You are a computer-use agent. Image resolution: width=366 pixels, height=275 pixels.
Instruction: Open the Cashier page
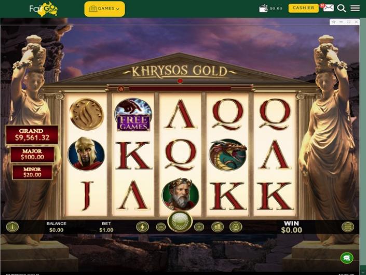304,8
